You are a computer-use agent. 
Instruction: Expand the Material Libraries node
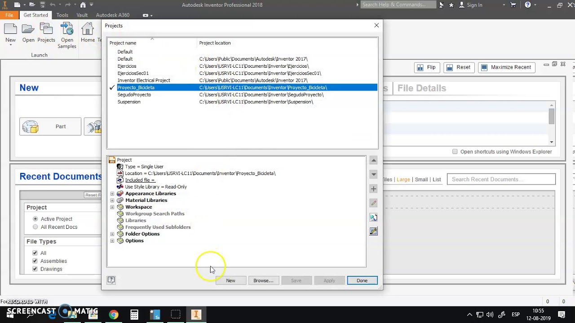tap(112, 201)
